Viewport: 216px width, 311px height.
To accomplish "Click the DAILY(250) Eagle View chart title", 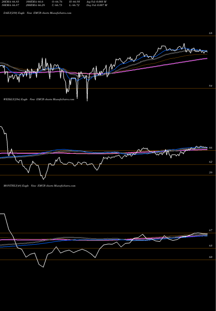I will click(x=37, y=13).
